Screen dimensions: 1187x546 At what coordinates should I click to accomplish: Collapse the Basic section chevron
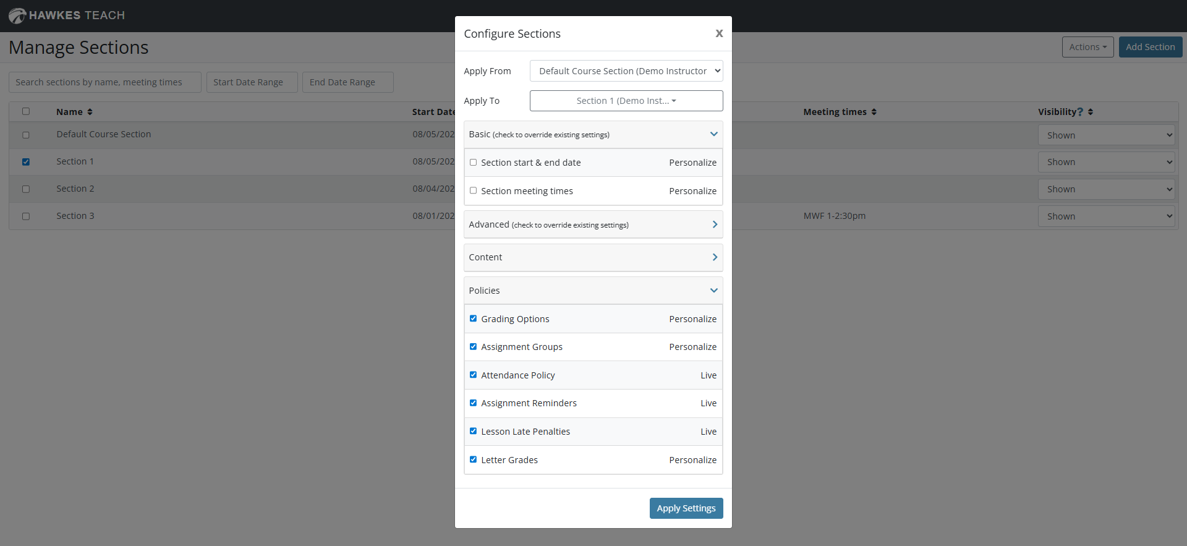coord(714,134)
